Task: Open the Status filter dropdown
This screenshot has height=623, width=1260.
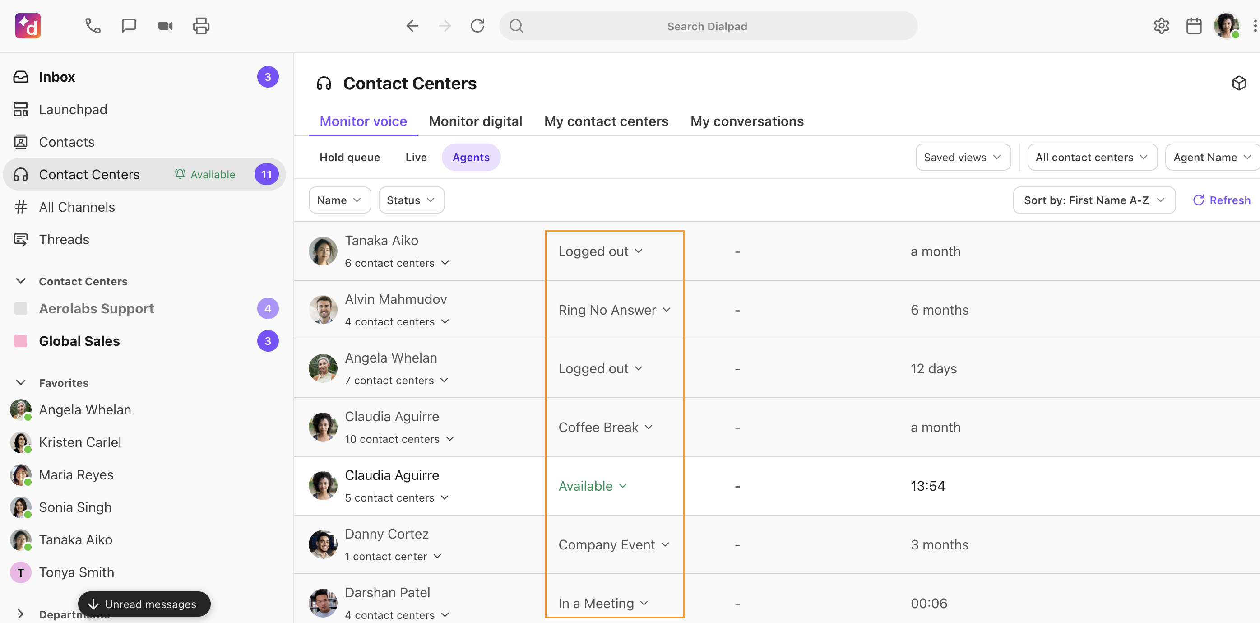Action: (x=412, y=200)
